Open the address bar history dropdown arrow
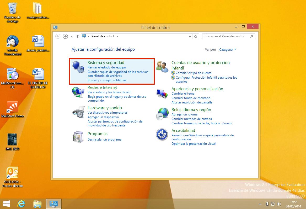This screenshot has height=209, width=306. [190, 36]
